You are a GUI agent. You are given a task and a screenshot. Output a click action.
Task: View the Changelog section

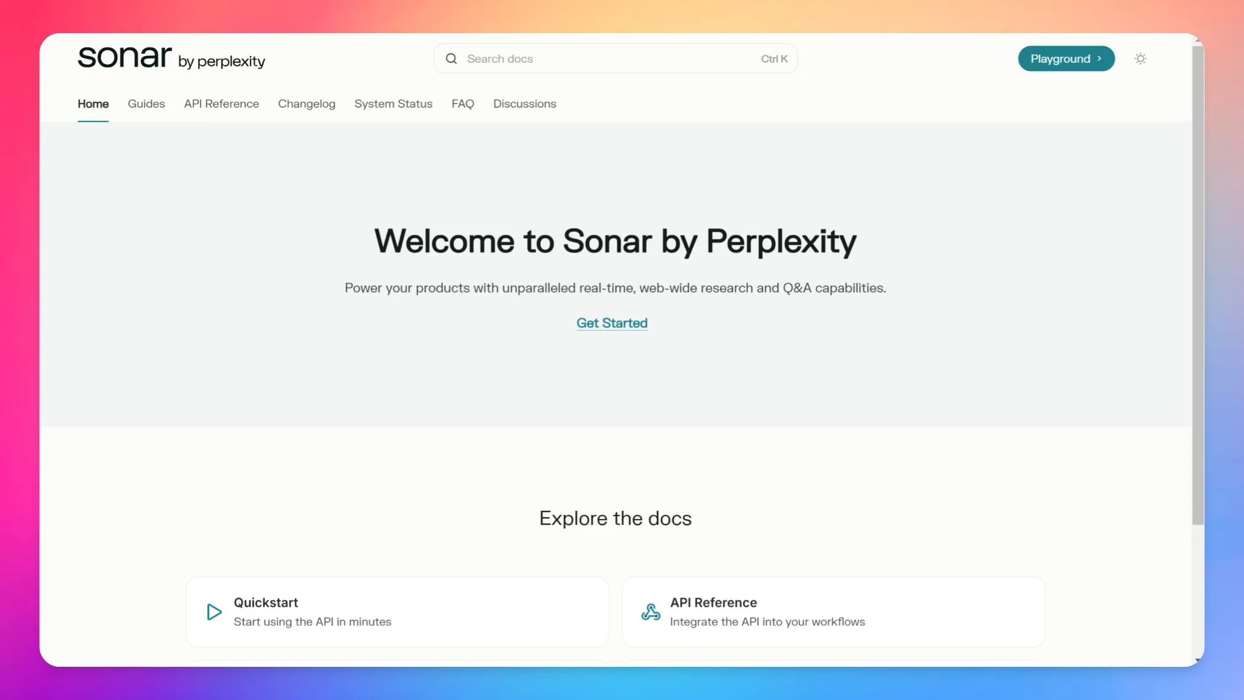point(306,103)
